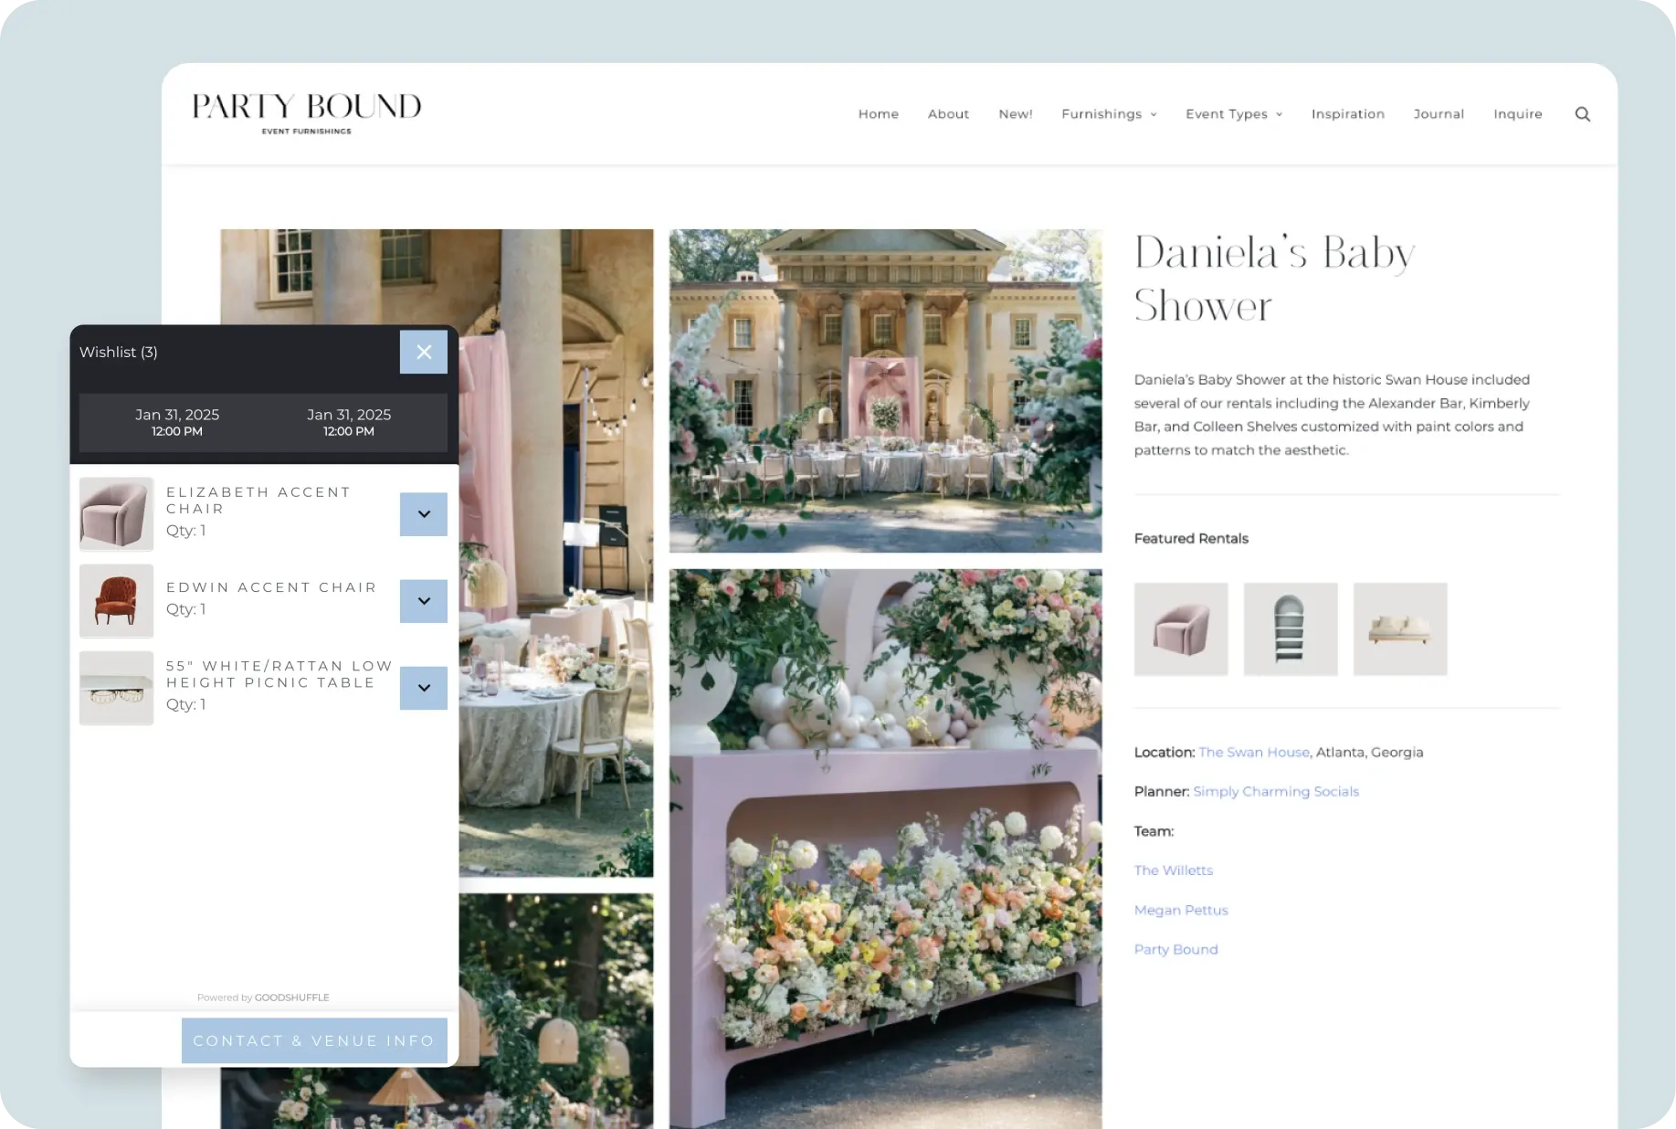The image size is (1676, 1129).
Task: Click the Edwin Accent Chair wishlist image
Action: tap(116, 601)
